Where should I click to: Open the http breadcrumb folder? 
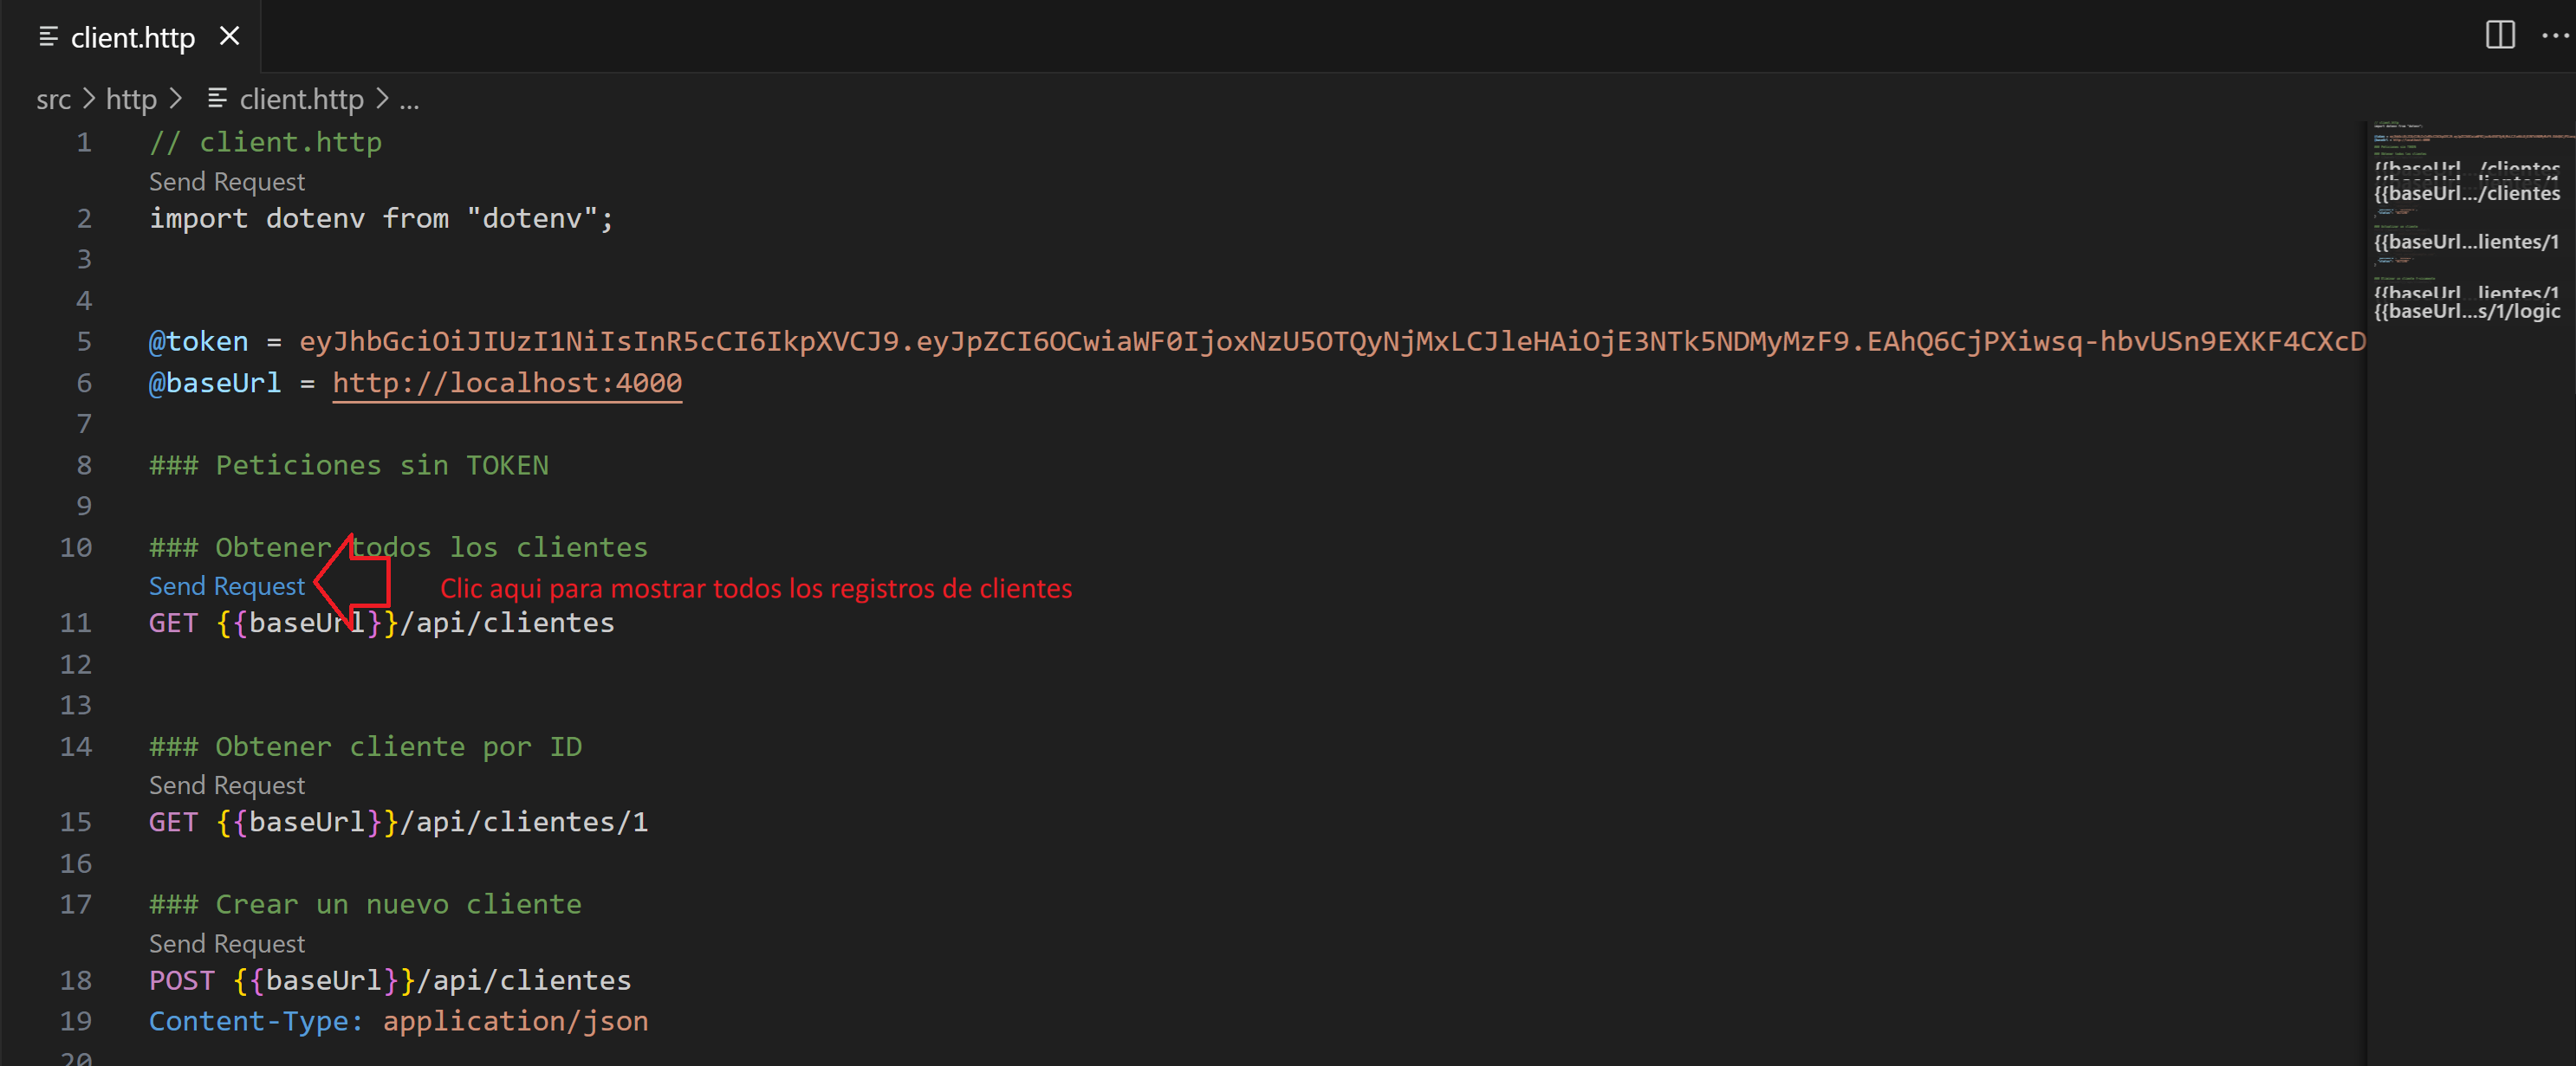point(131,100)
